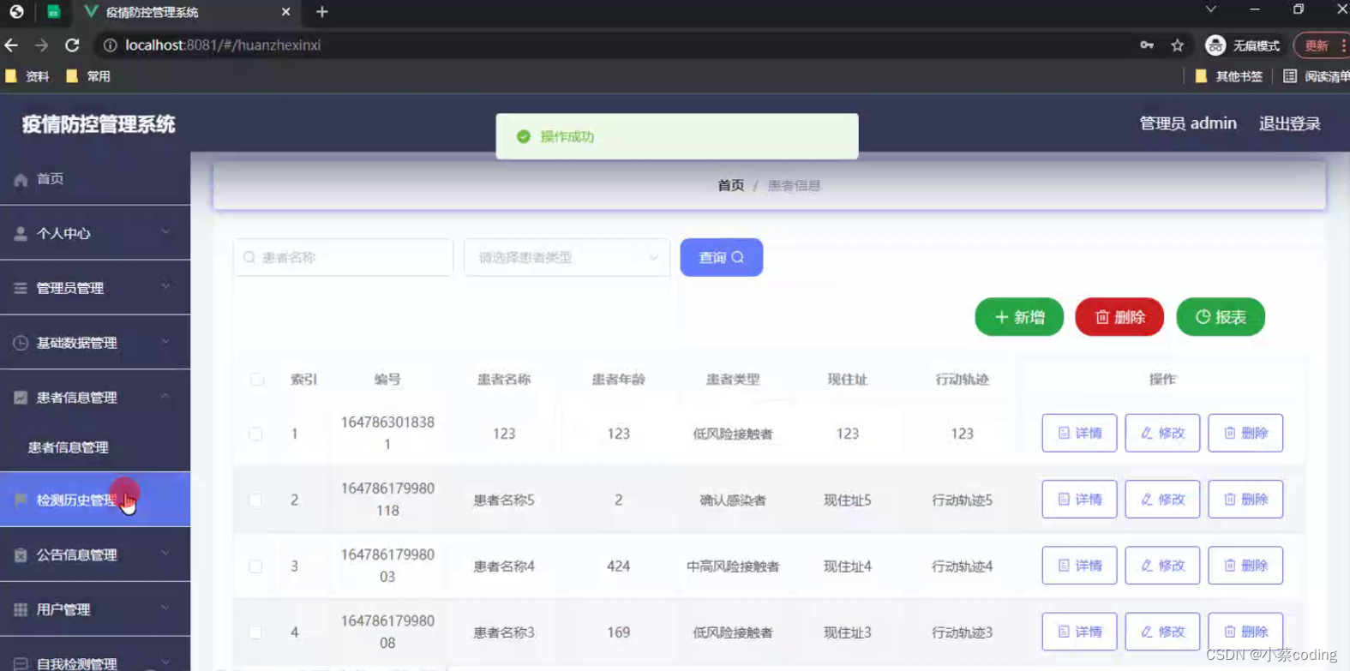
Task: Open 详情 for 患者名称4
Action: (x=1079, y=566)
